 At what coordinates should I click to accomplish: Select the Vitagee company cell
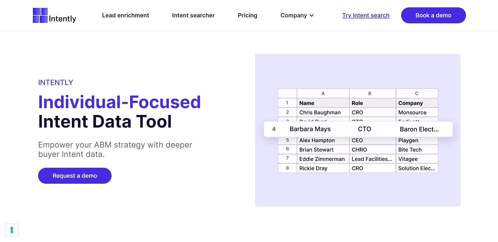(x=417, y=159)
